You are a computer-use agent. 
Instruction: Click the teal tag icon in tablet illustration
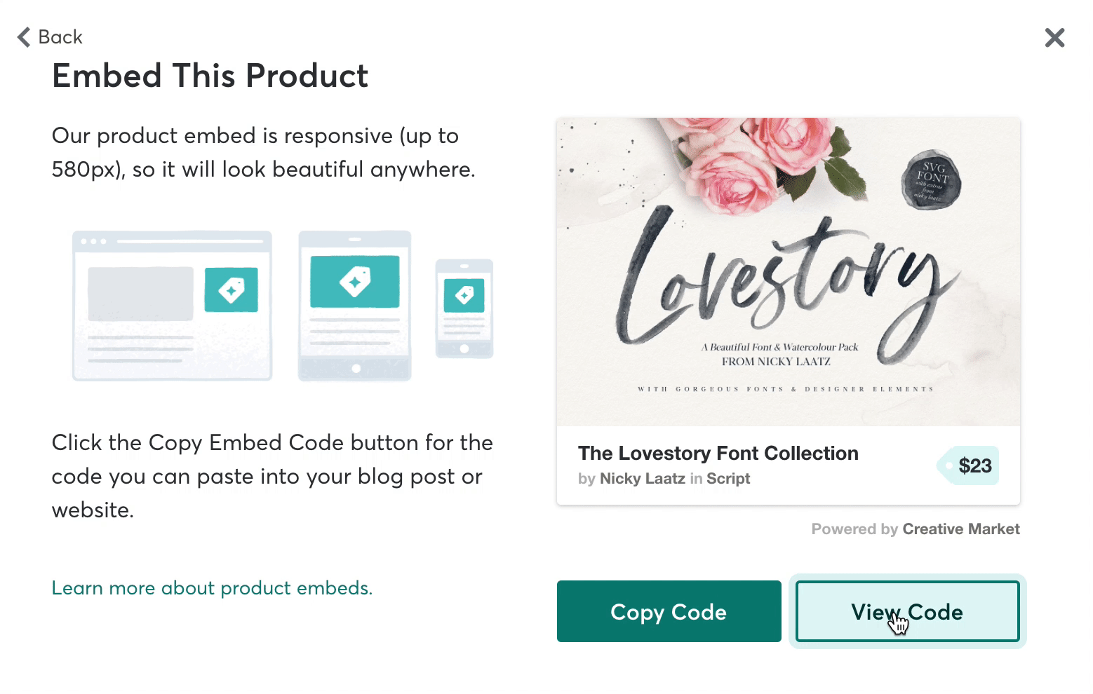click(355, 282)
